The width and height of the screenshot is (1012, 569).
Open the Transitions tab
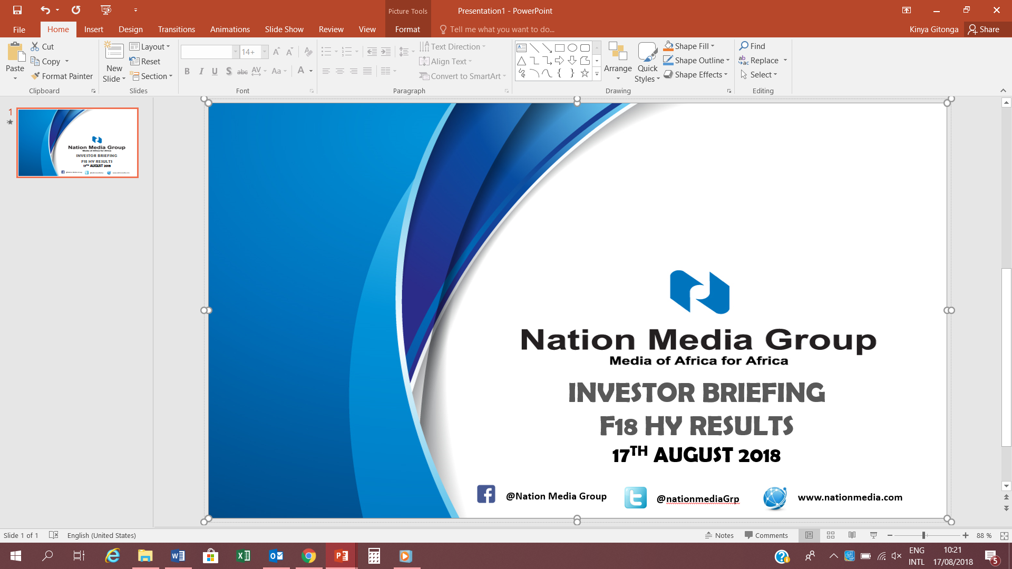click(176, 30)
